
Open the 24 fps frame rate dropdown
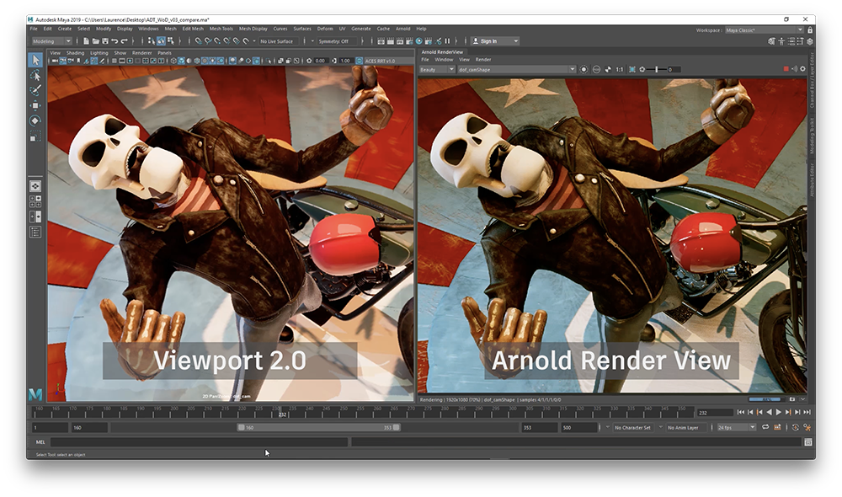736,427
